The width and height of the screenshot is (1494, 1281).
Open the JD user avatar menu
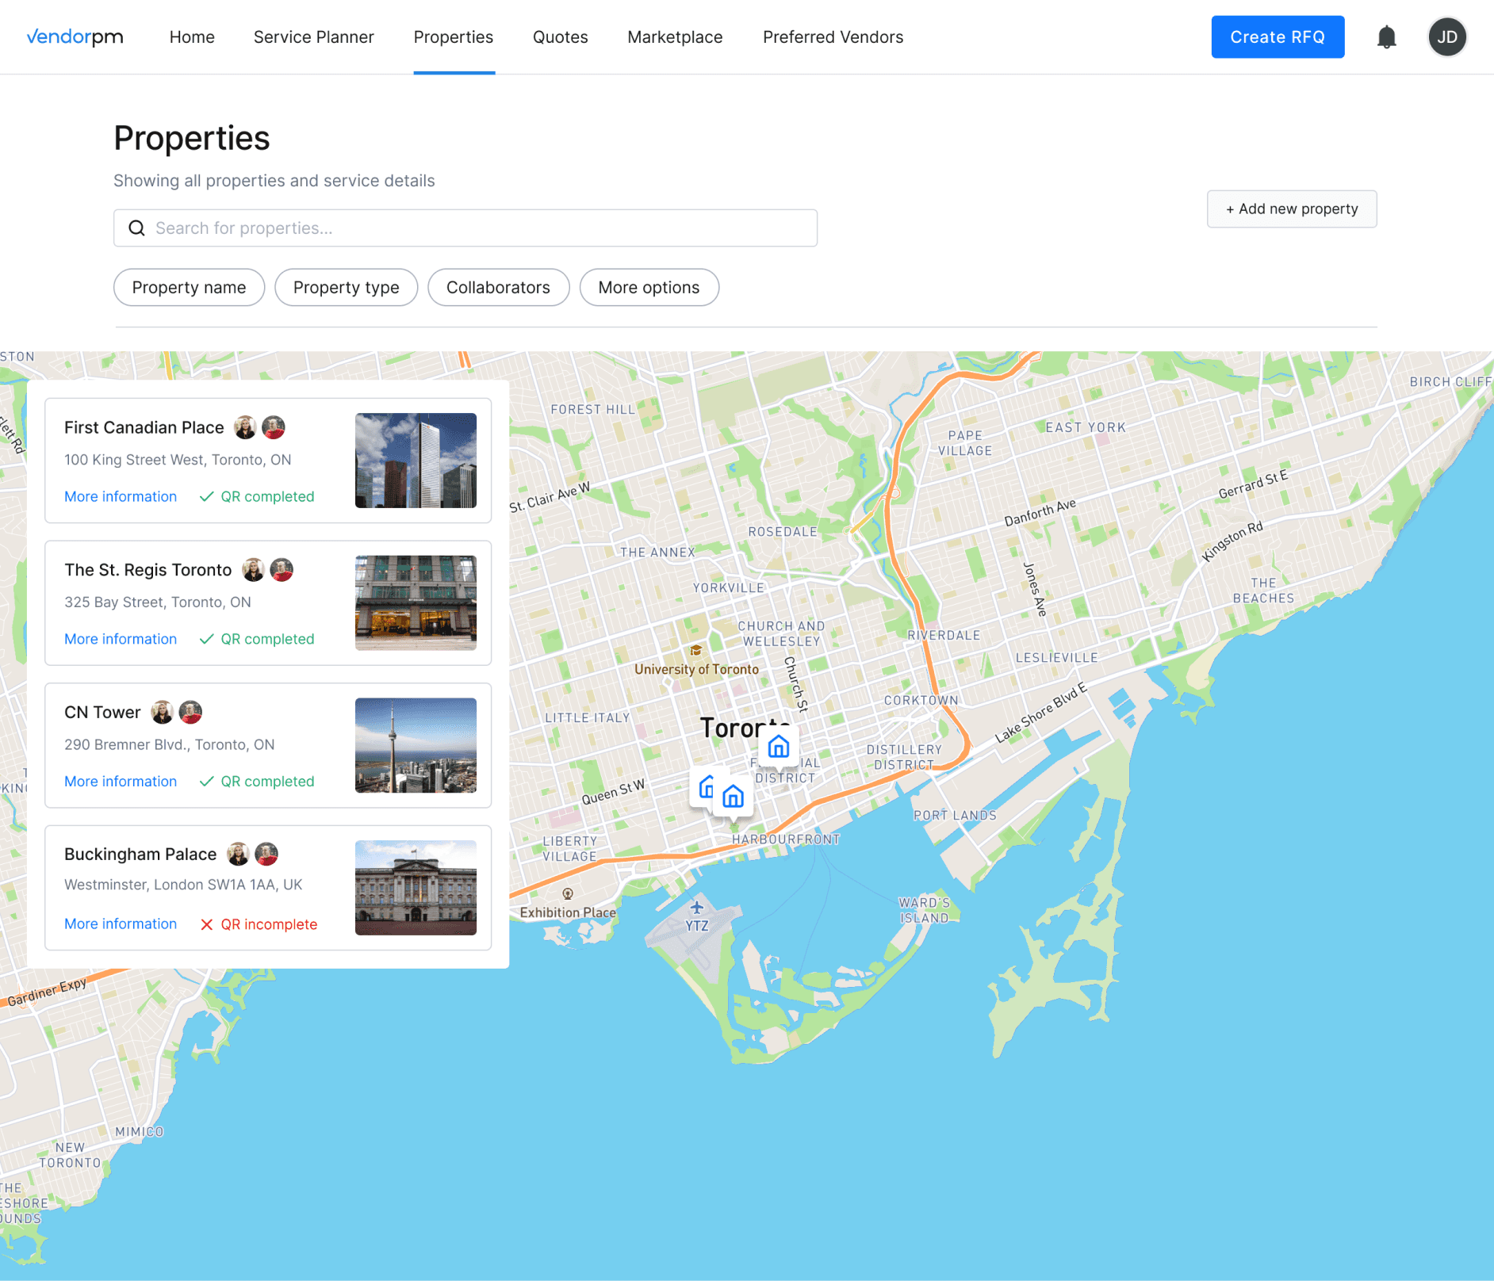pos(1447,37)
